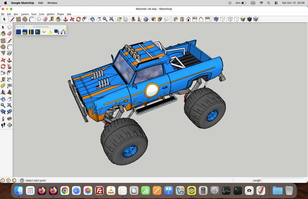Open the File menu

pos(3,14)
